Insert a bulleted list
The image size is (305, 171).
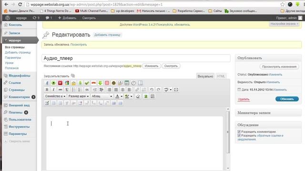[73, 90]
